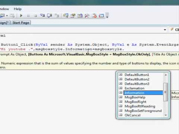The width and height of the screenshot is (179, 134).
Task: Click the enum icon beside DefaultButton3
Action: [120, 84]
